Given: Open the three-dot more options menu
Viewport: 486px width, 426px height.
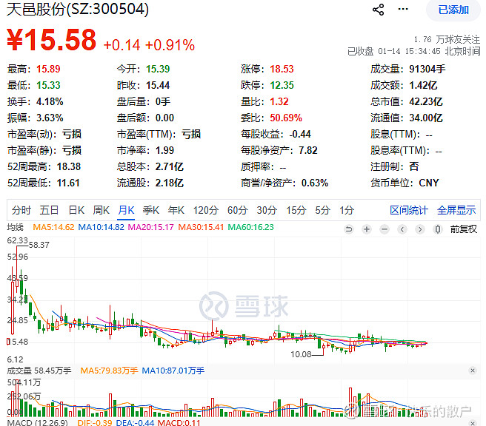Looking at the screenshot, I should pos(403,9).
